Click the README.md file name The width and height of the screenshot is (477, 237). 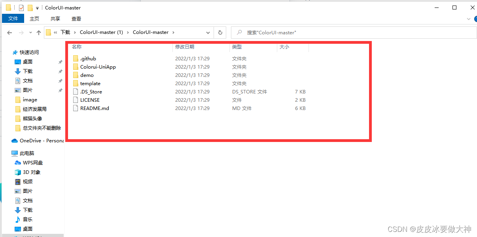coord(95,108)
